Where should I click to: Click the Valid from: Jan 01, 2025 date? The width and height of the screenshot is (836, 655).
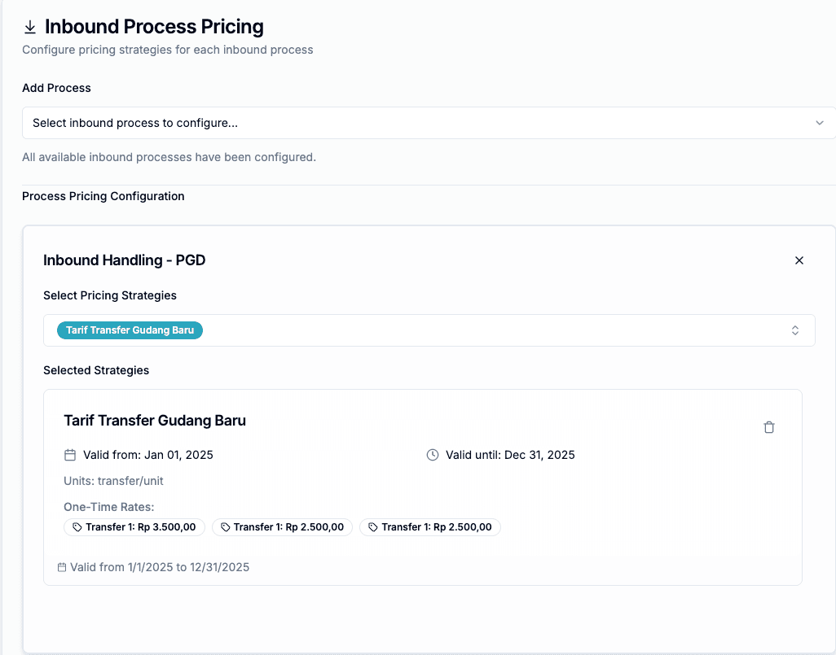pyautogui.click(x=147, y=455)
